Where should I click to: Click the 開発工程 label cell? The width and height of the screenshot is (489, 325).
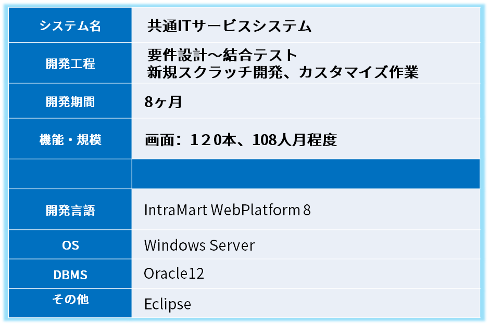pos(70,64)
